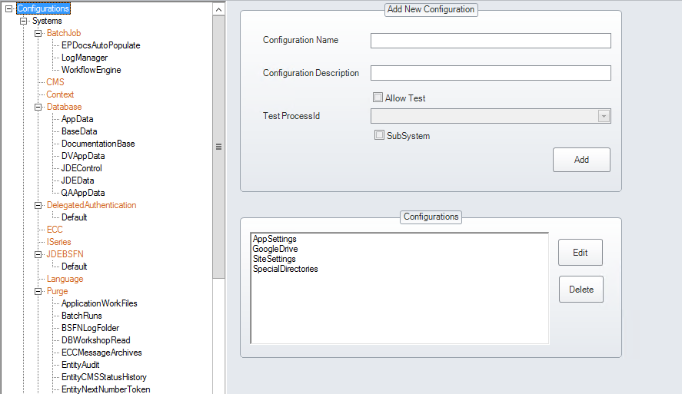
Task: Select DVAppData in the tree
Action: (82, 156)
